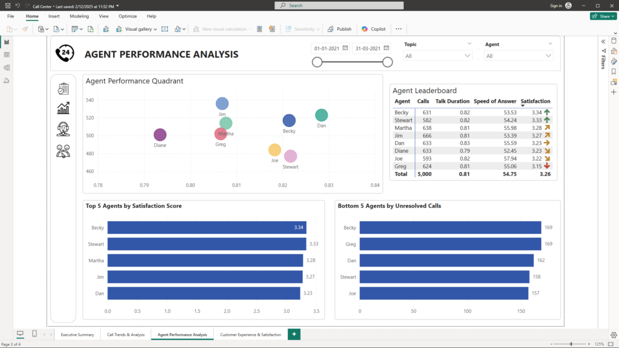Click the Share button
This screenshot has height=348, width=619.
603,16
